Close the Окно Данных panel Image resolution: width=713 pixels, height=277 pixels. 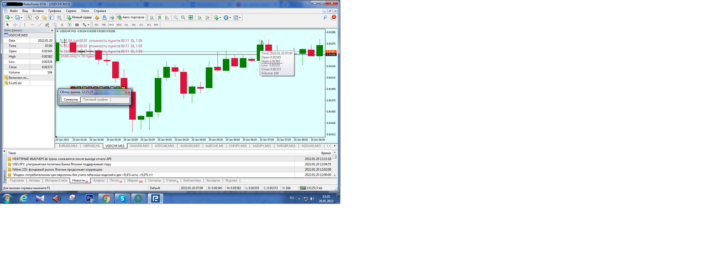click(53, 30)
